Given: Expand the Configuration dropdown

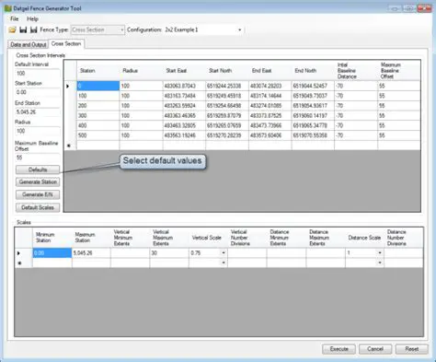Looking at the screenshot, I should click(x=240, y=29).
